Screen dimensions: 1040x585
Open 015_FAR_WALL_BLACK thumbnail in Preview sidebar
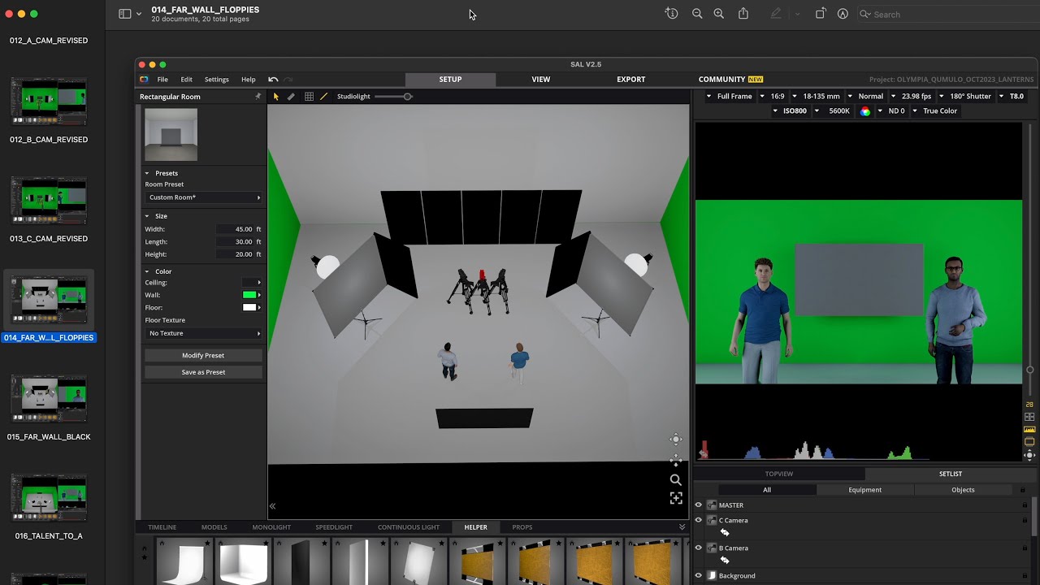click(49, 398)
